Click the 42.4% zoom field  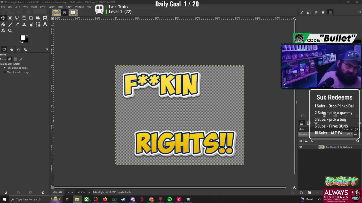coord(81,192)
